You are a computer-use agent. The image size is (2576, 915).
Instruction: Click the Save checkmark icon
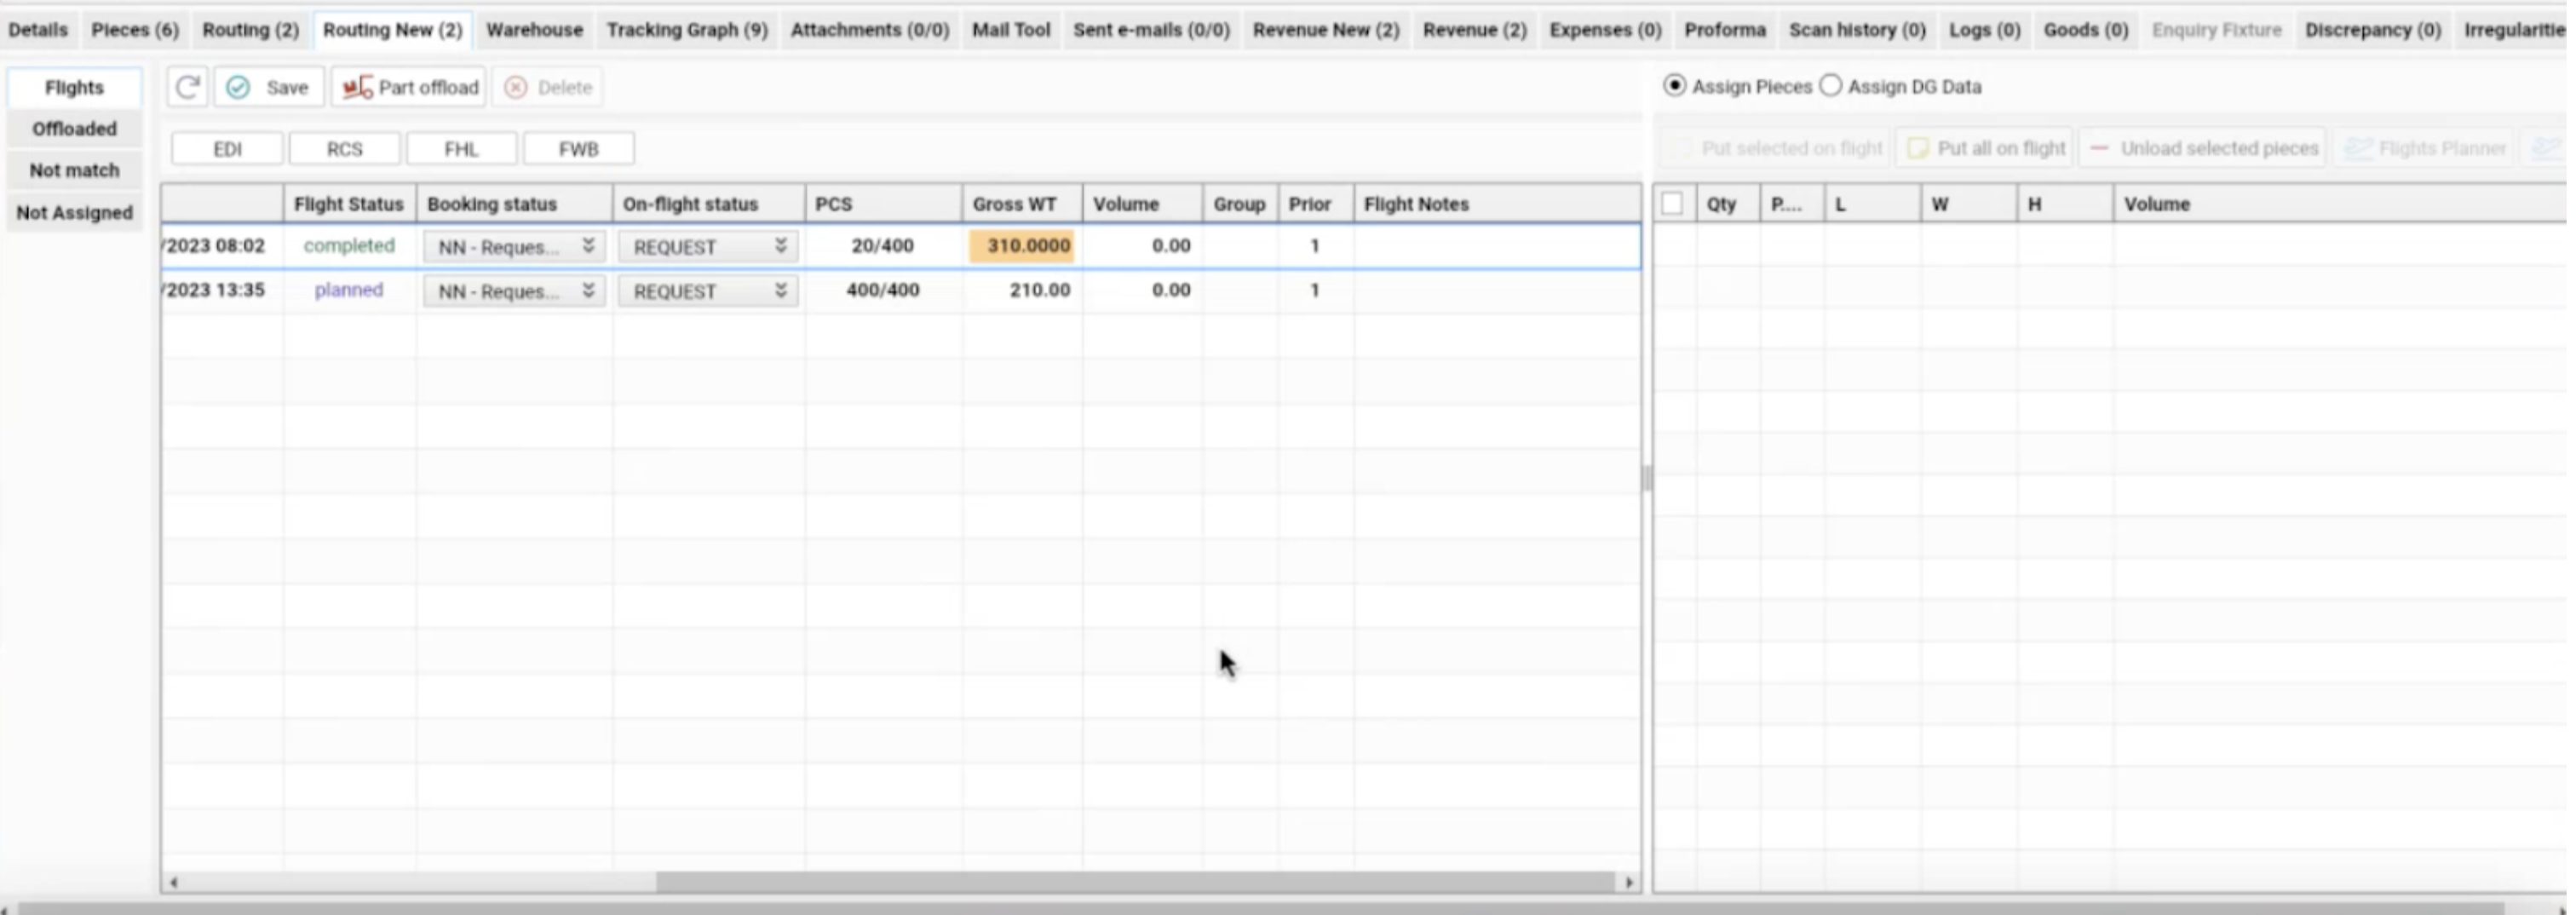(238, 87)
